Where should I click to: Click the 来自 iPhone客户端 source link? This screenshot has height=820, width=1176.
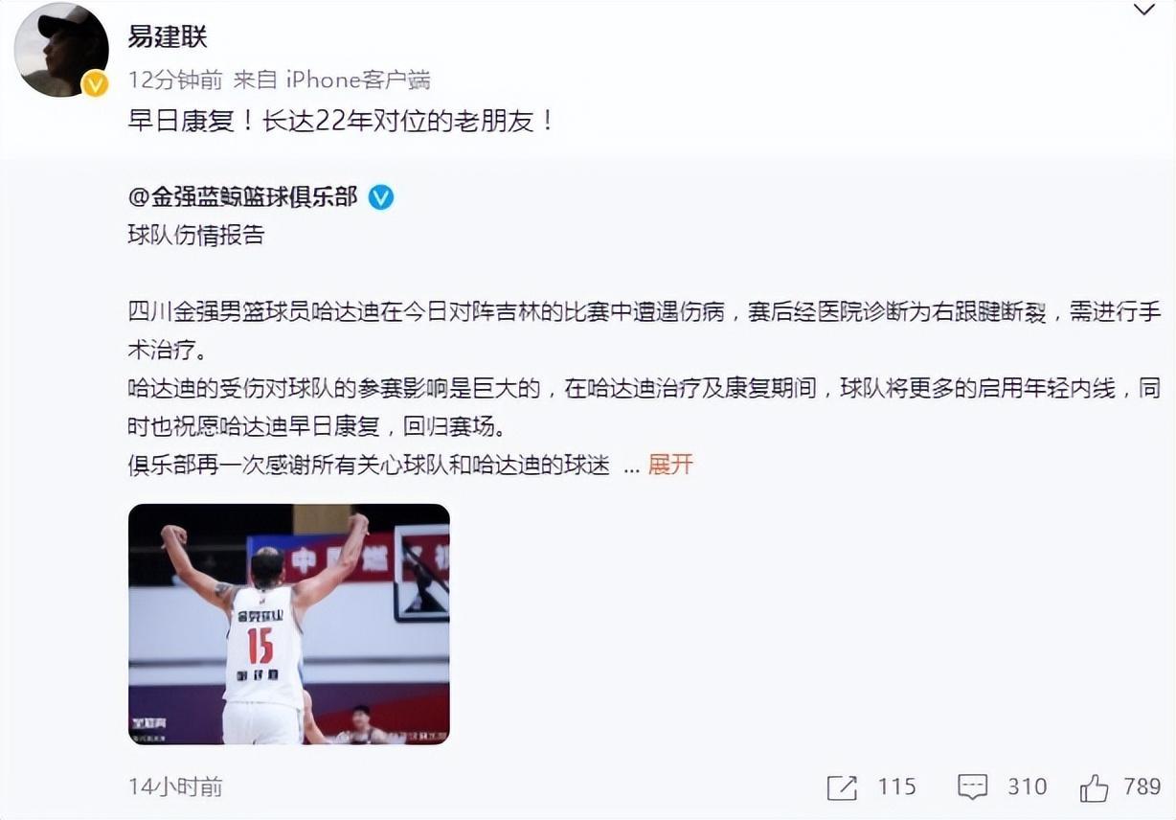(x=331, y=80)
